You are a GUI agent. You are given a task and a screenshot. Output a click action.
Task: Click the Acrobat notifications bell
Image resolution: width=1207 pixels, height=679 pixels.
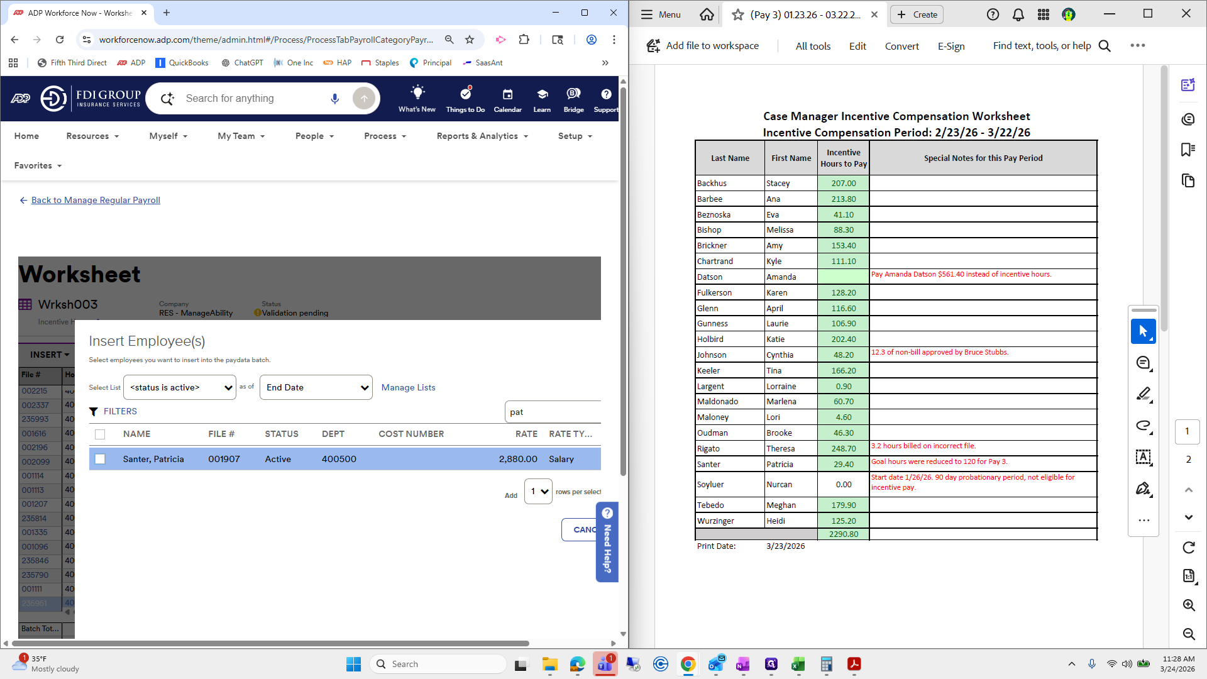1018,14
